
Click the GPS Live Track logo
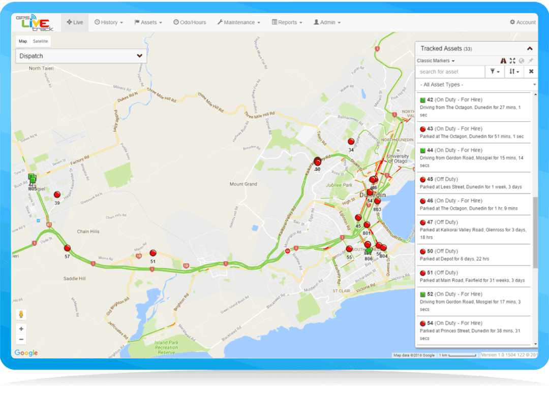(33, 22)
